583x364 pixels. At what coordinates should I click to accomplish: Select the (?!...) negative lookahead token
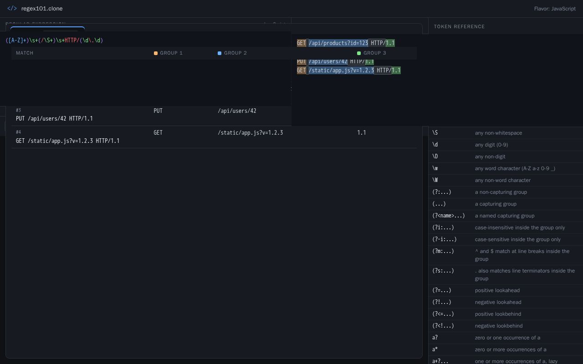click(506, 302)
